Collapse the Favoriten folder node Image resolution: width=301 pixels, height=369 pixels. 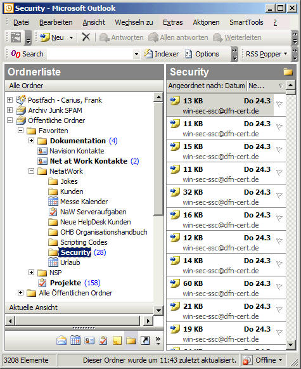point(20,131)
